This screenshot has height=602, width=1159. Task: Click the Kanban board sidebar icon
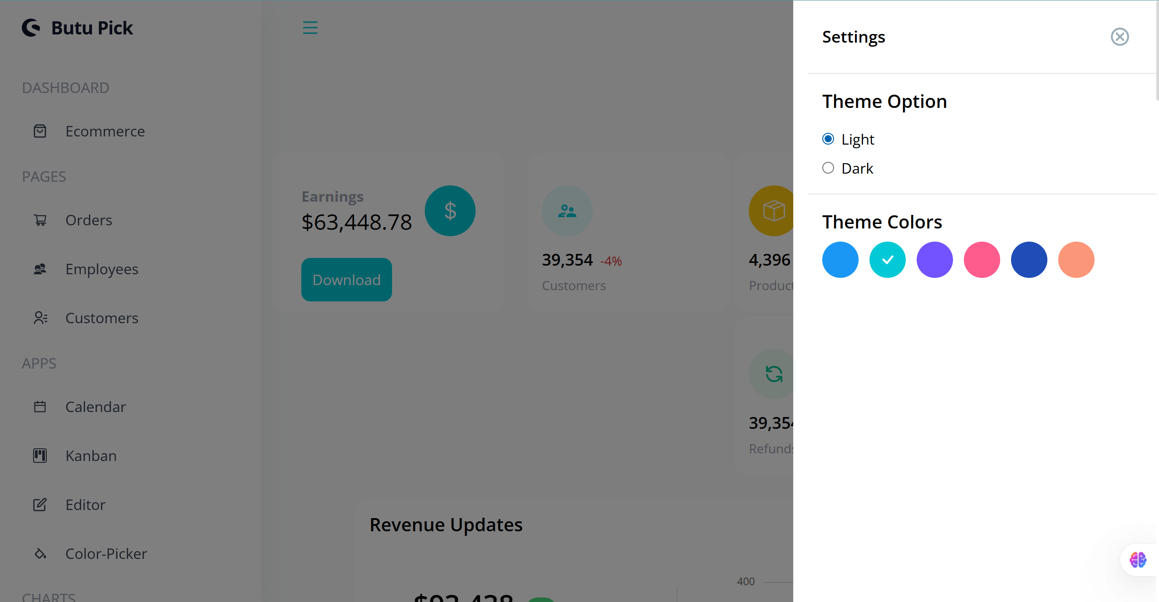(40, 456)
